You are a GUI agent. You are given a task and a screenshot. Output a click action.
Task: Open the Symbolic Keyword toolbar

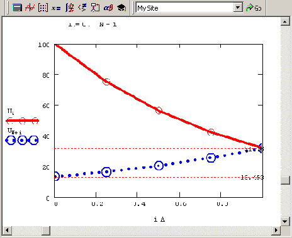point(121,8)
